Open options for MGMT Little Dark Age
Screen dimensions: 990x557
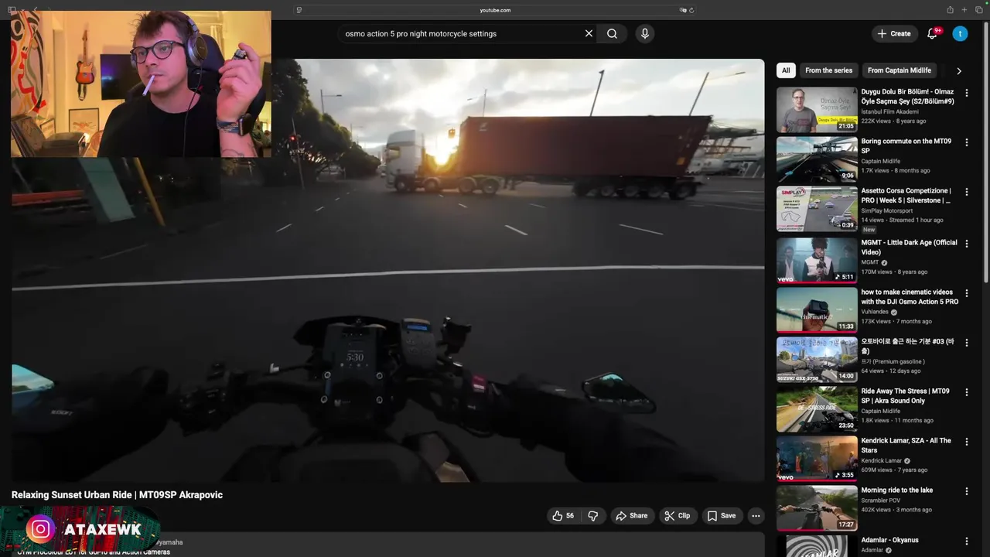(x=966, y=244)
